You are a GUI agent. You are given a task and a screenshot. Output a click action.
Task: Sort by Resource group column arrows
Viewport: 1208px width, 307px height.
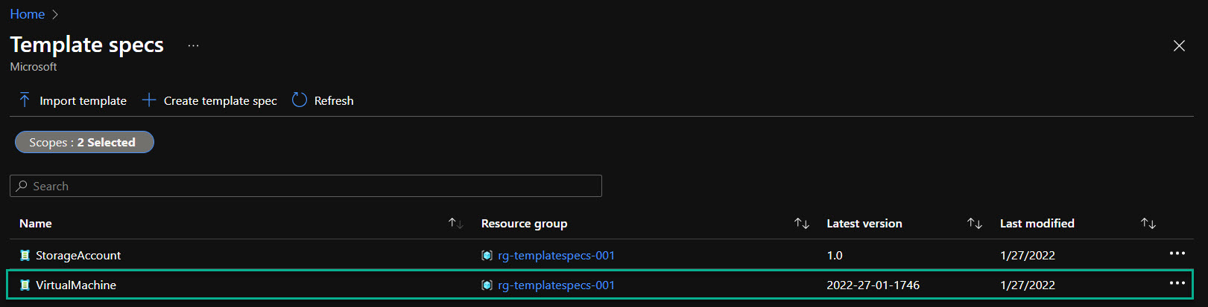click(x=802, y=224)
